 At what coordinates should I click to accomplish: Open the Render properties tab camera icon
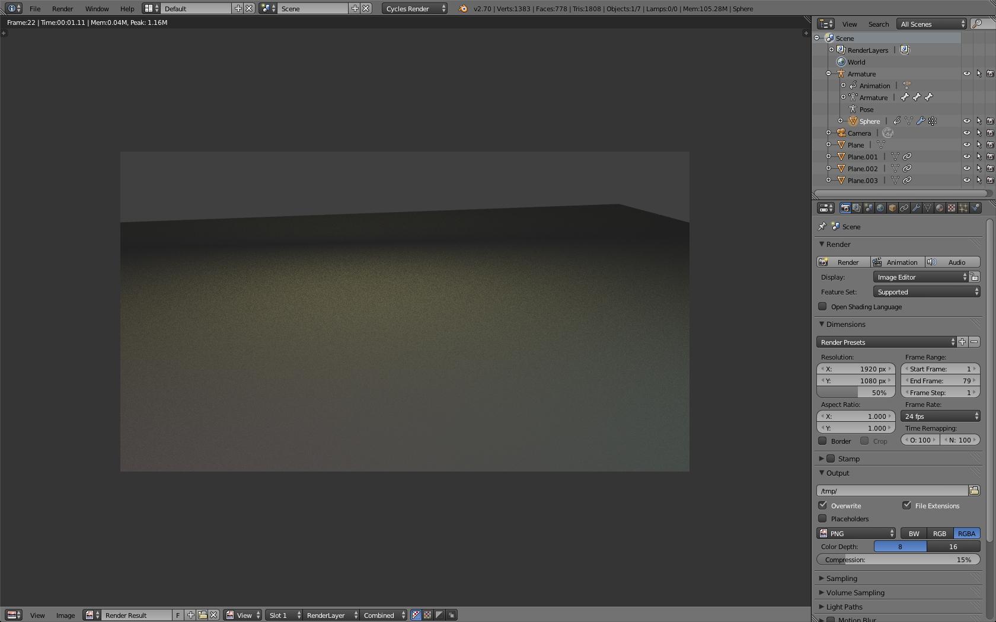845,208
